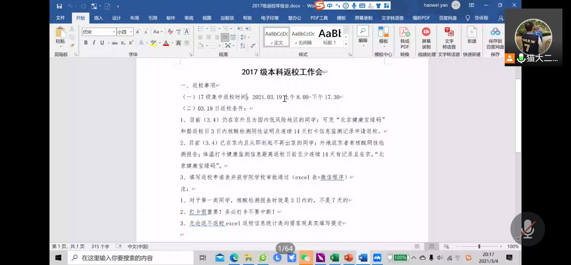Screen dimensions: 571x265
Task: Click the red font color swatch
Action: (166, 43)
